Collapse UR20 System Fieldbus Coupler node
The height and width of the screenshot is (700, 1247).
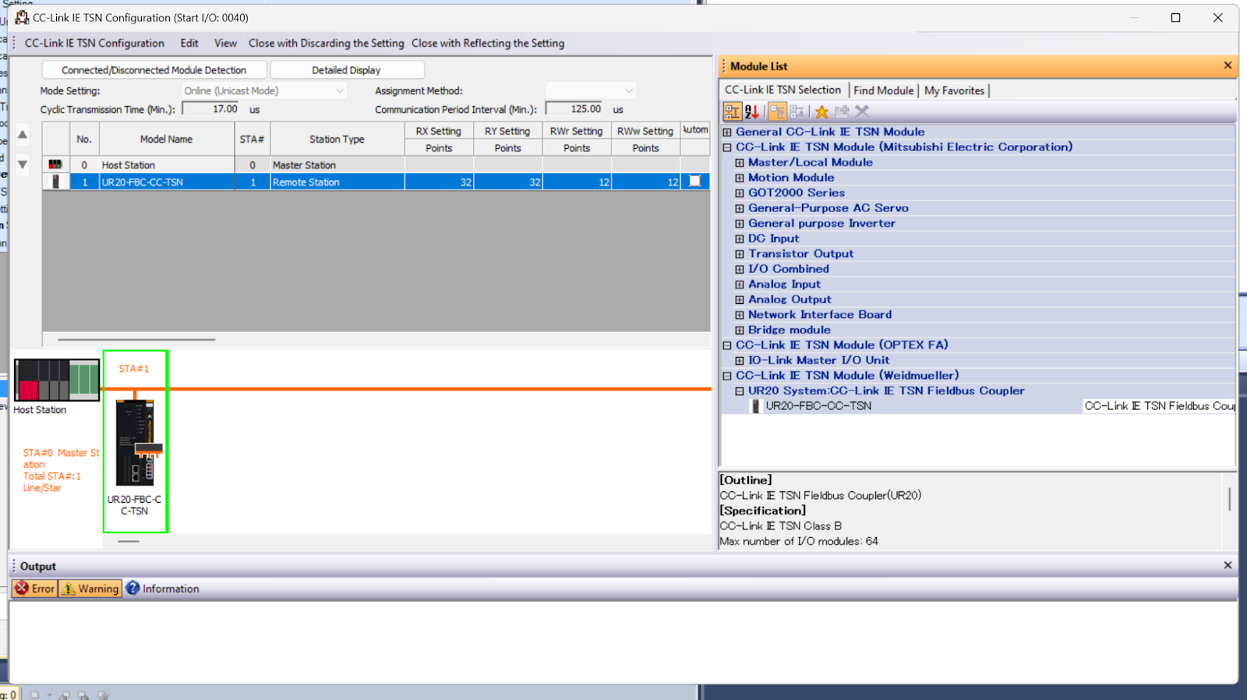pyautogui.click(x=740, y=391)
